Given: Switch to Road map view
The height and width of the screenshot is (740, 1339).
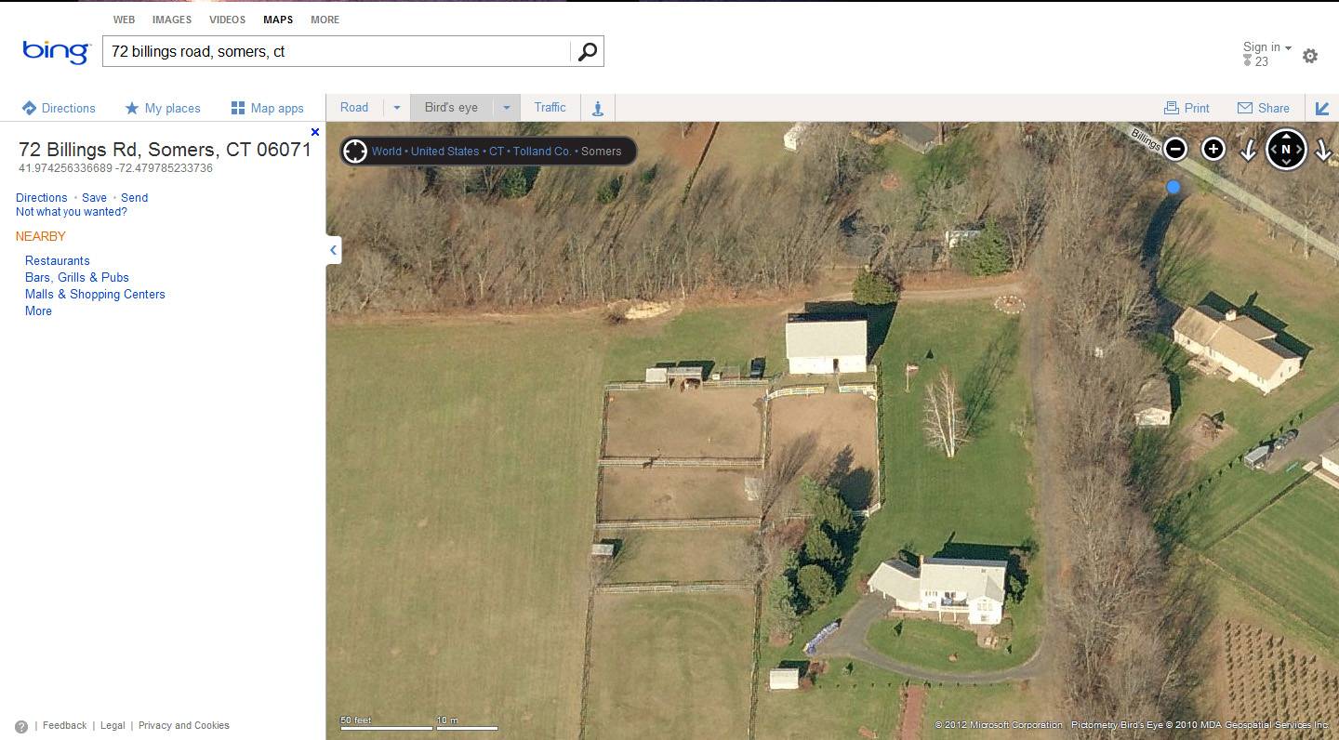Looking at the screenshot, I should click(354, 108).
